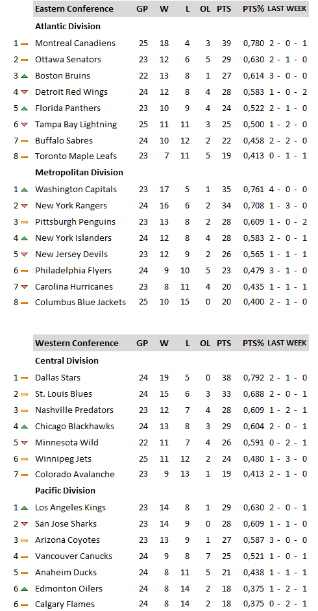Click the red down arrow next to San Jose Sharks
Image resolution: width=318 pixels, height=611 pixels.
24,524
